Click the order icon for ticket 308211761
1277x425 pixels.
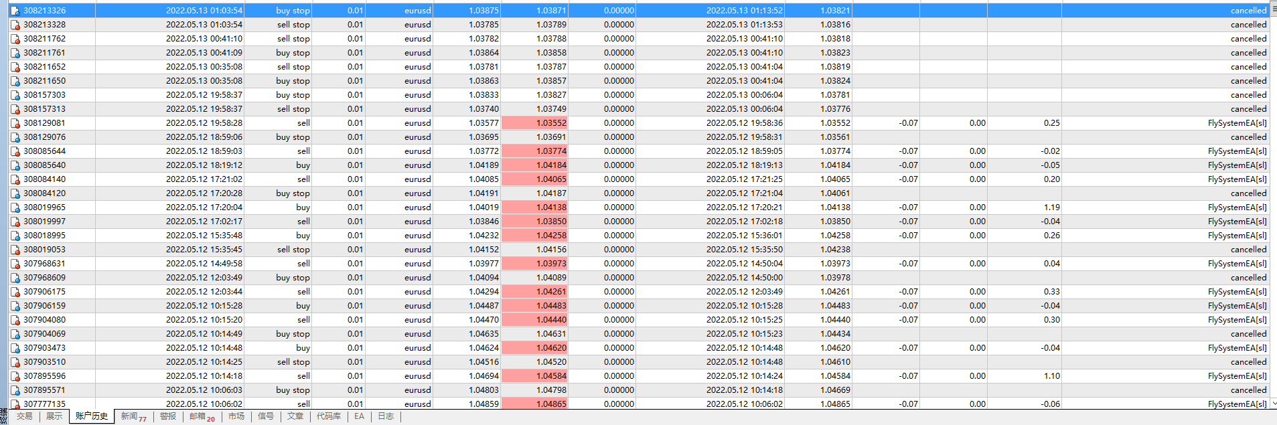tap(15, 53)
